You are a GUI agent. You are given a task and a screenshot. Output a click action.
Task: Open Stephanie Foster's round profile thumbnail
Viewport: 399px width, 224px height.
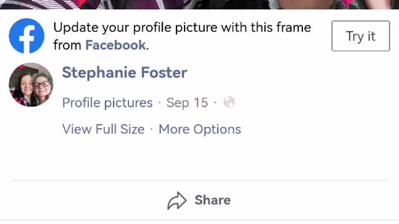pos(31,85)
